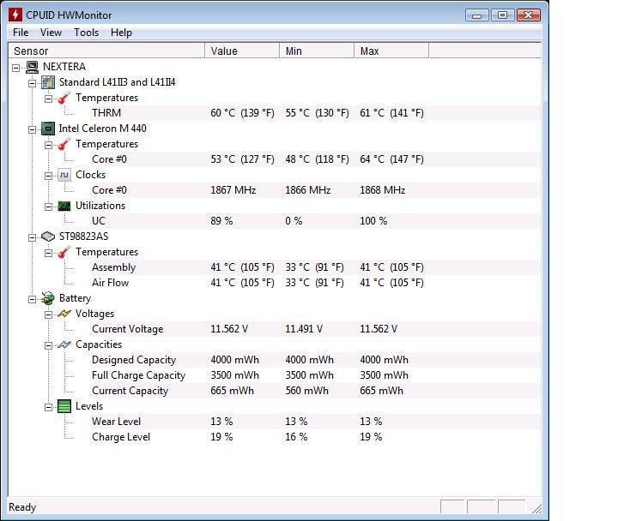Click the window resize grip corner
The height and width of the screenshot is (521, 618).
(x=536, y=508)
